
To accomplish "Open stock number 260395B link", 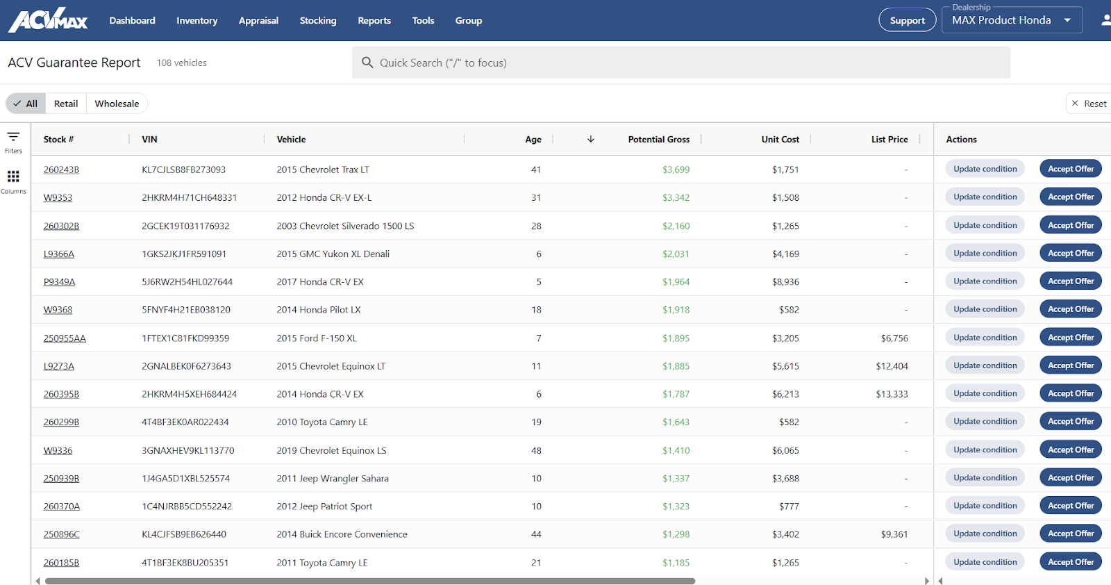I will [61, 394].
